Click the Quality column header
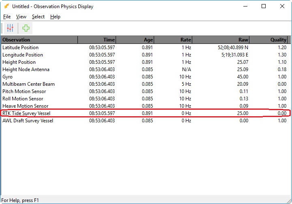The image size is (292, 204). (x=268, y=40)
